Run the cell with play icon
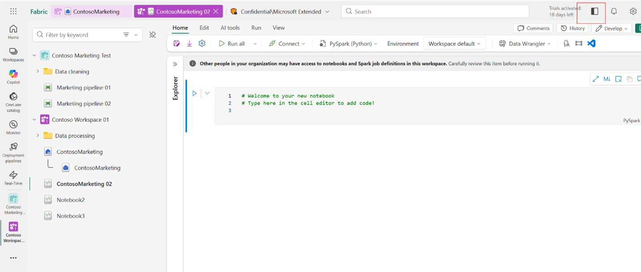641x272 pixels. tap(195, 93)
